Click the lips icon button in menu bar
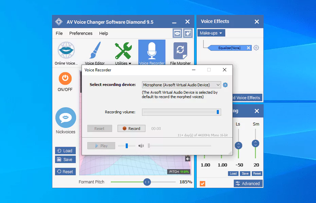316x203 pixels. point(177,33)
